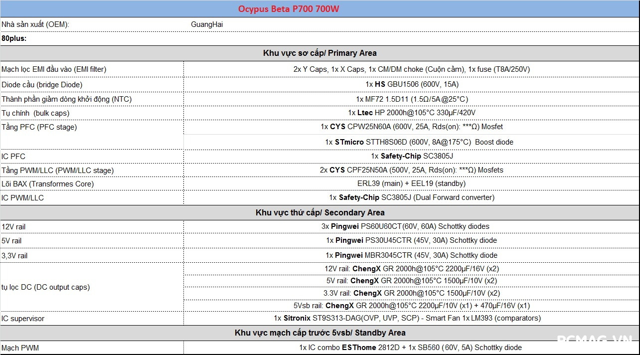Click the ERL39 transformer core cell

(x=411, y=183)
